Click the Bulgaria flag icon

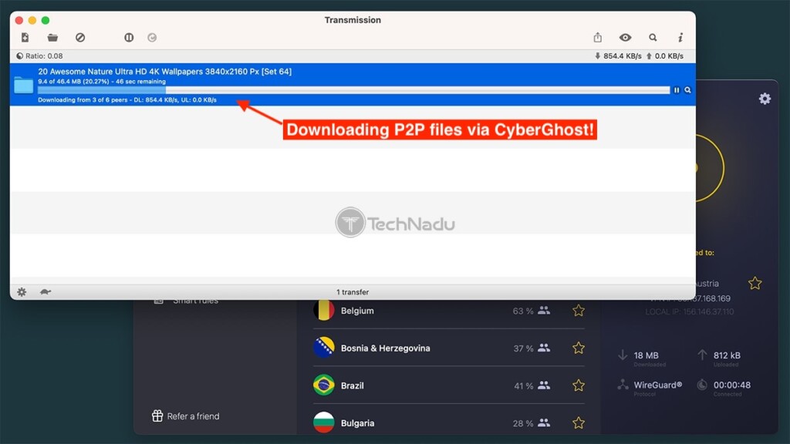323,422
